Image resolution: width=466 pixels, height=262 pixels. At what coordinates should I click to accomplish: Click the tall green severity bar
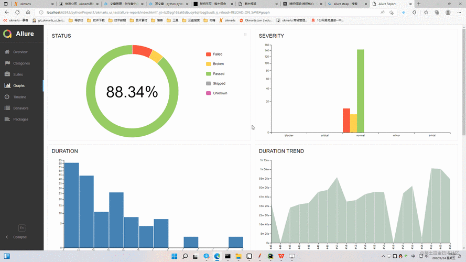tap(361, 91)
